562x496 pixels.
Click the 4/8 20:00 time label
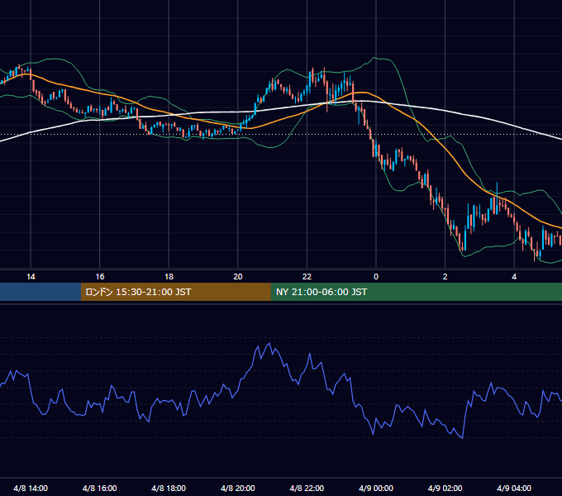(x=238, y=488)
